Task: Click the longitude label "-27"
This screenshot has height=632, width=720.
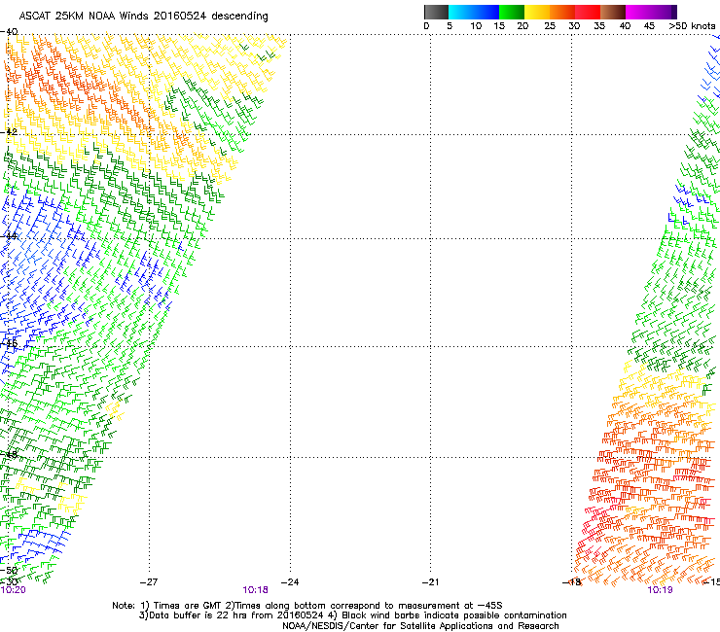Action: pos(149,582)
